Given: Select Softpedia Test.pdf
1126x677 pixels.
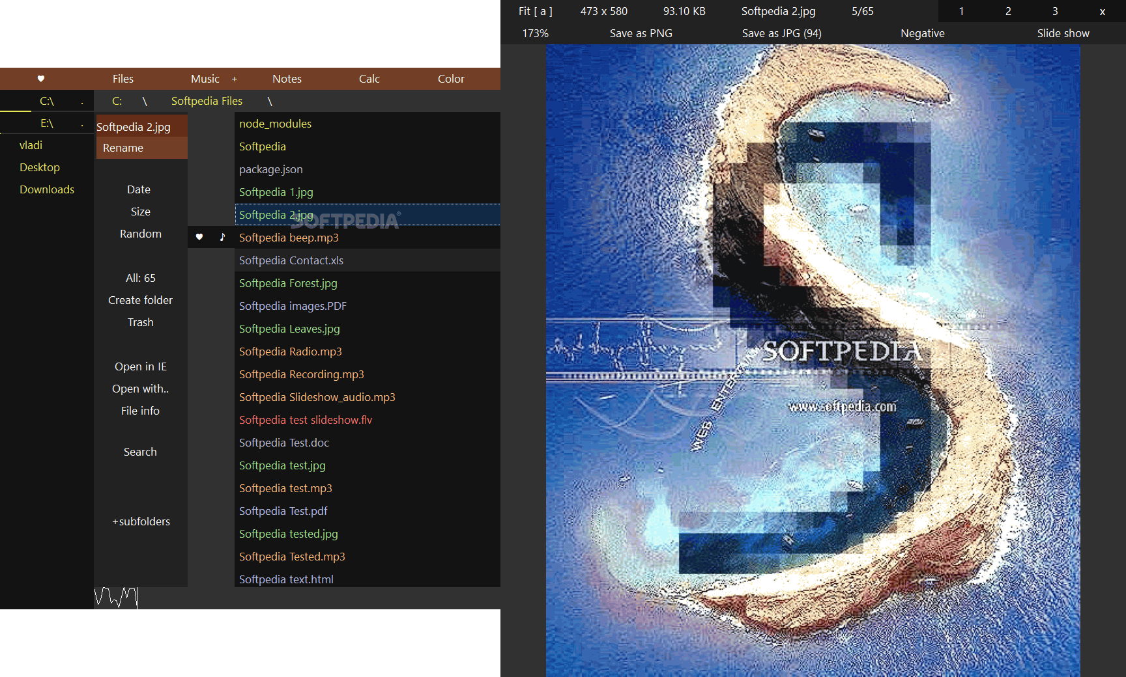Looking at the screenshot, I should click(x=367, y=511).
